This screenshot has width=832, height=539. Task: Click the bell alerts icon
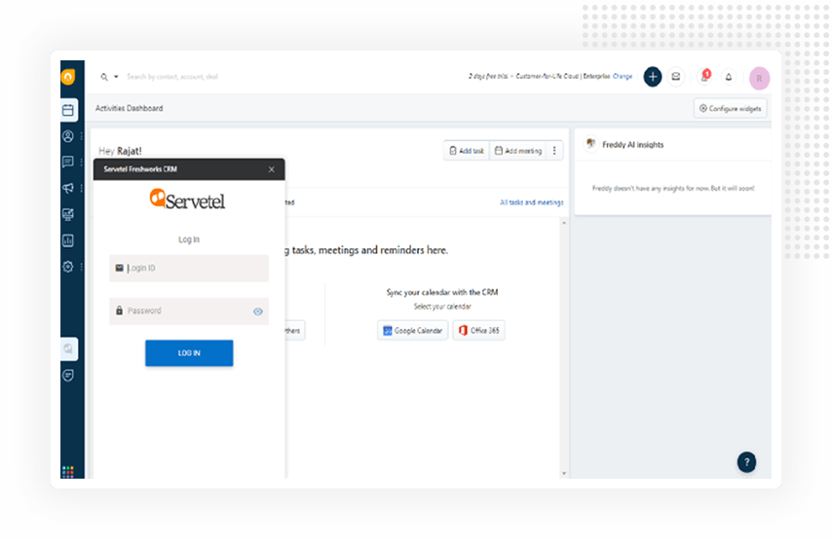729,78
